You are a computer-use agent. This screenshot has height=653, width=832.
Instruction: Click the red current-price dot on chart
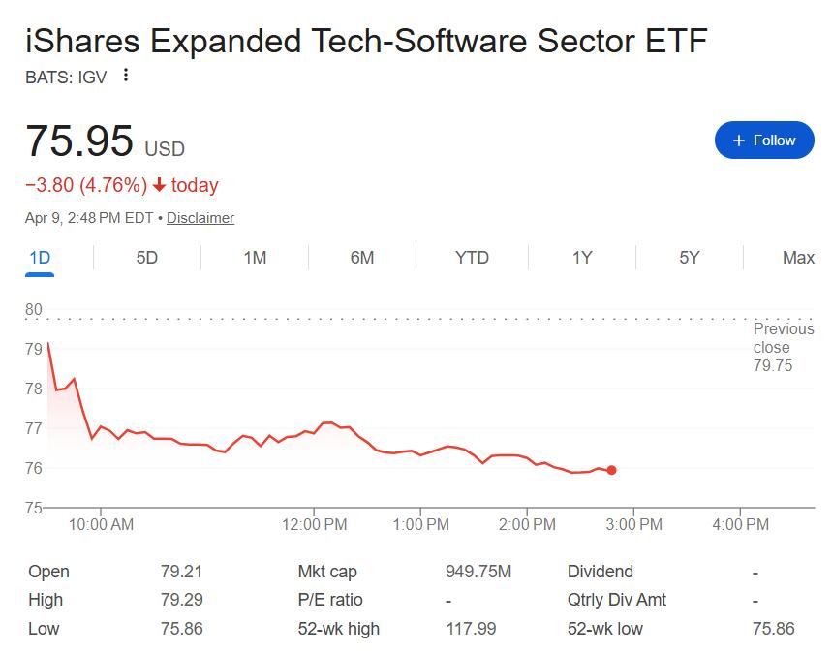pos(611,470)
